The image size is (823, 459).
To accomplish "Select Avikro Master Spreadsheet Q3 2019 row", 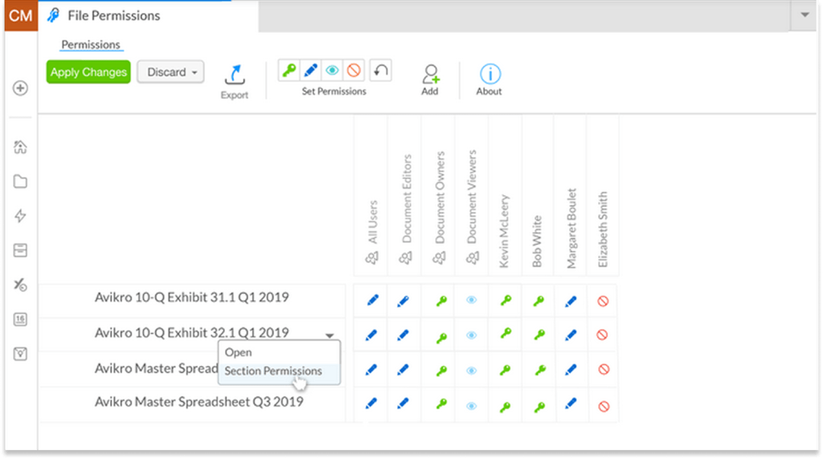I will [199, 401].
